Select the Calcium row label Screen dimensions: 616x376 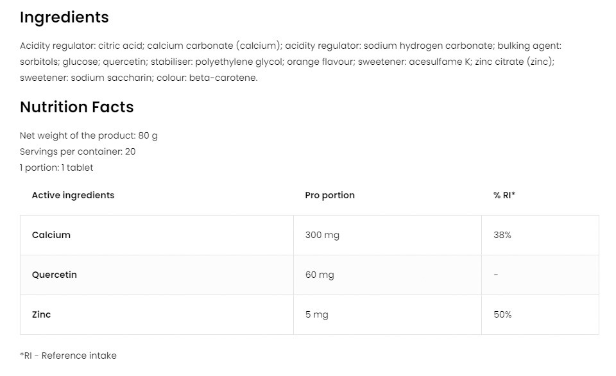pyautogui.click(x=51, y=235)
